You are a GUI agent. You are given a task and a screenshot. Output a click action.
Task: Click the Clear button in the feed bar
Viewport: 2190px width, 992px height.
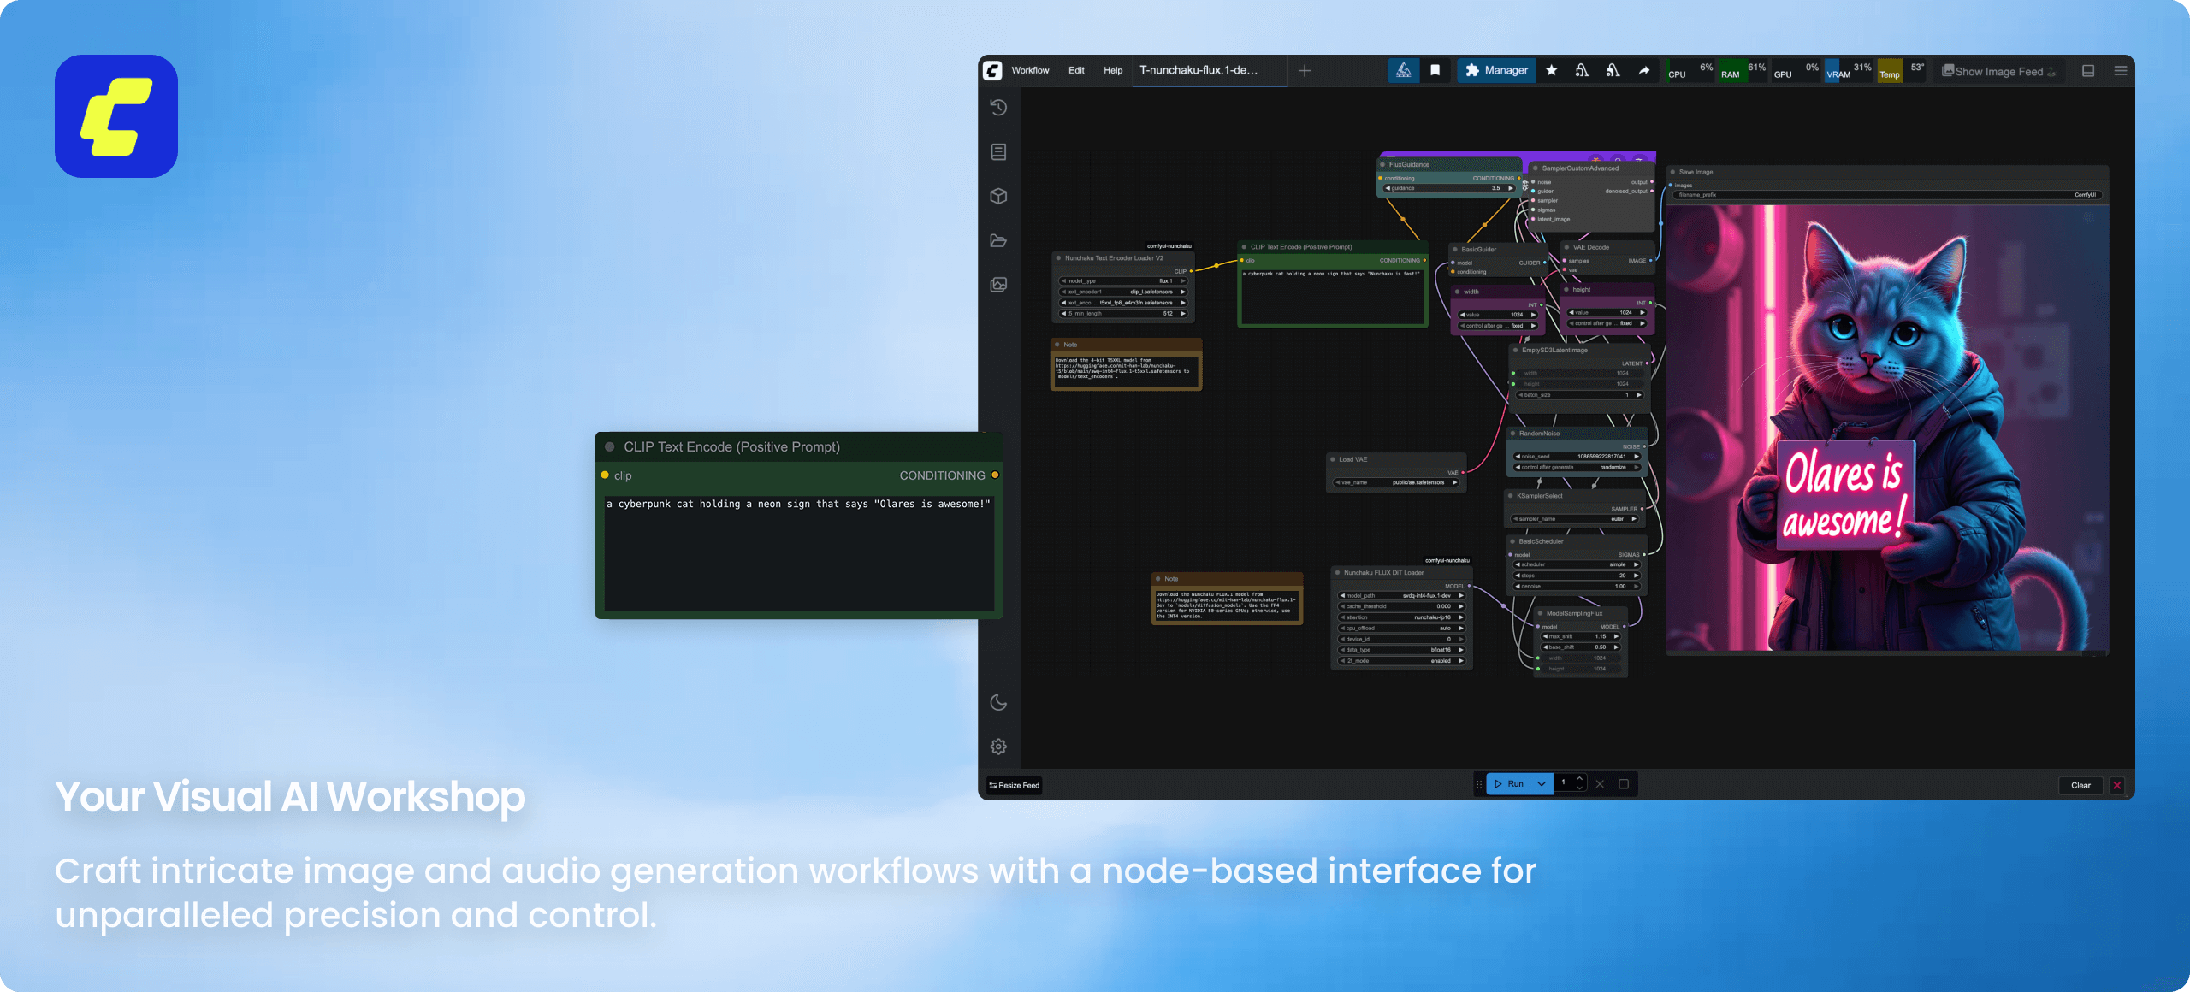2080,785
